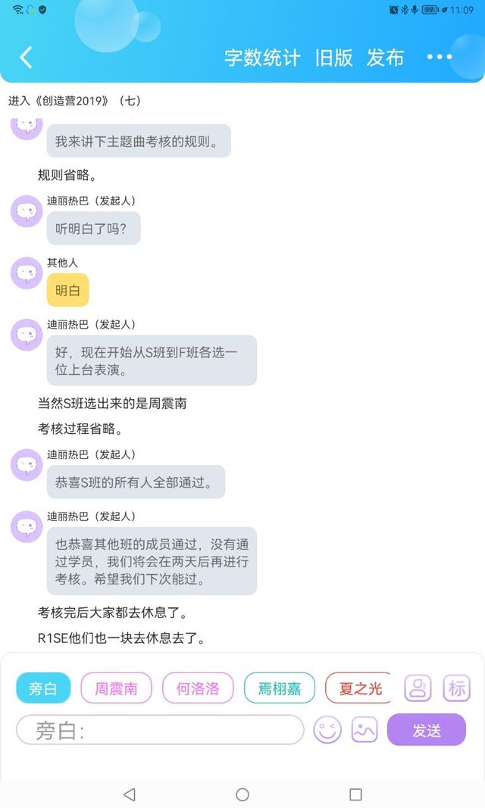Tap 发布 to publish the story

click(385, 58)
